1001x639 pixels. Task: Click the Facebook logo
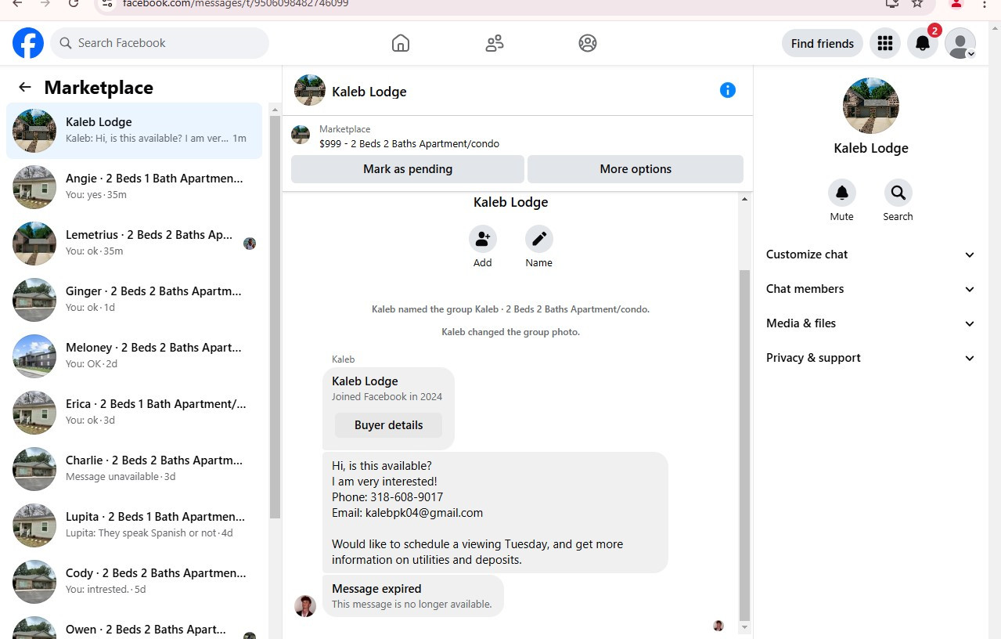point(28,43)
